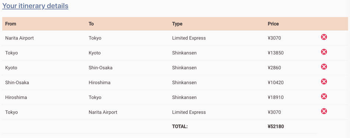Click the From column header
350x138 pixels.
point(11,24)
